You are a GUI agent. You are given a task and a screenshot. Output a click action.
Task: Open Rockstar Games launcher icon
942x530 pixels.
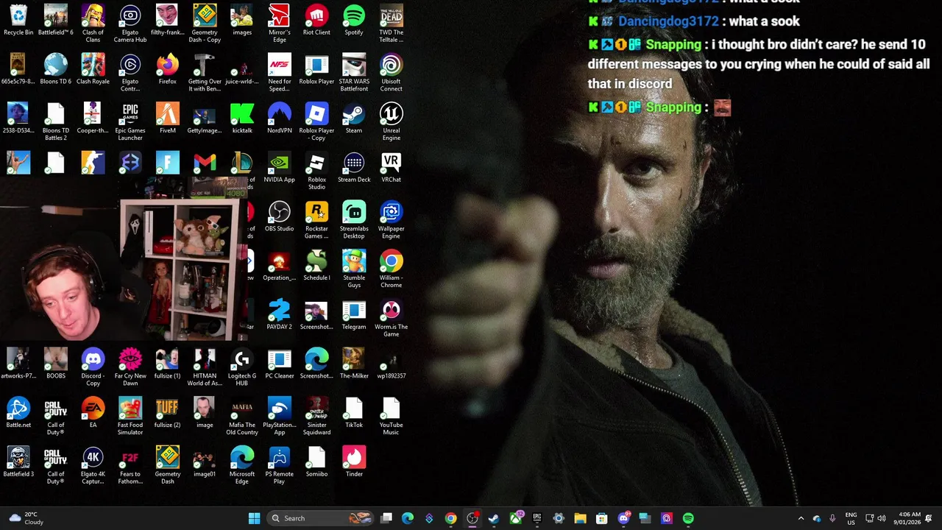tap(316, 220)
